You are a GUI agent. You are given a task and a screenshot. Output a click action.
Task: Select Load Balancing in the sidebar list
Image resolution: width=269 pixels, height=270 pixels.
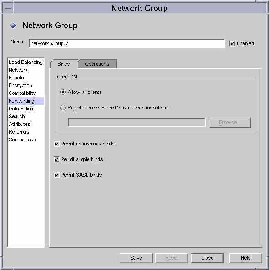point(26,62)
